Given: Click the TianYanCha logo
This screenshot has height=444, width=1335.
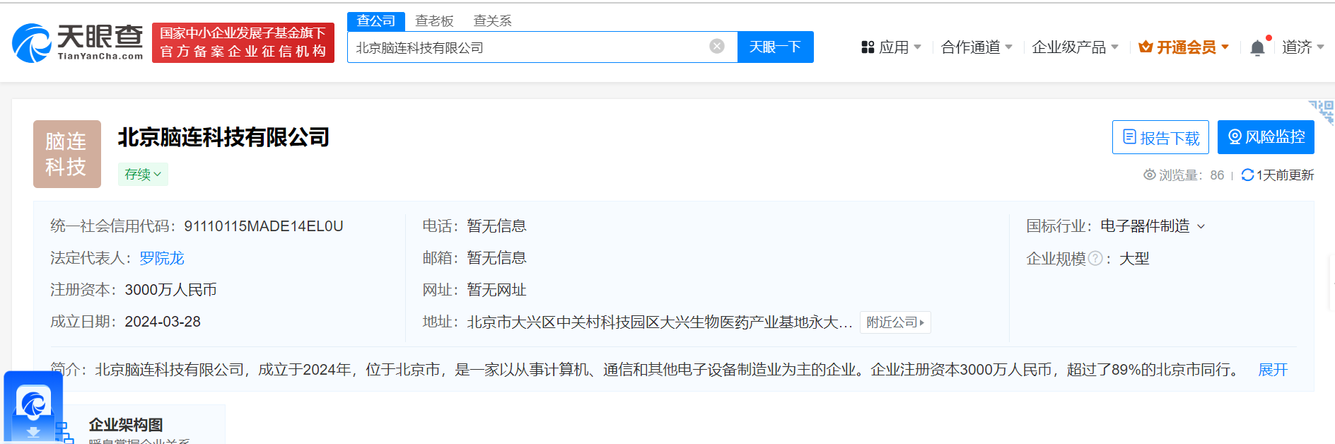Looking at the screenshot, I should click(77, 42).
